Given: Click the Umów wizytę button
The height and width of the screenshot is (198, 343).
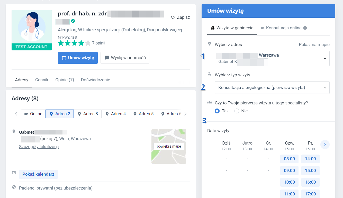Looking at the screenshot, I should tap(78, 58).
